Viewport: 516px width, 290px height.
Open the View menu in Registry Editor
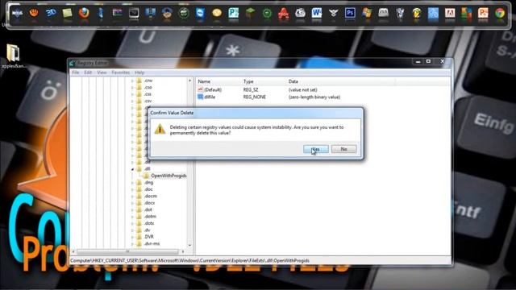[x=102, y=72]
